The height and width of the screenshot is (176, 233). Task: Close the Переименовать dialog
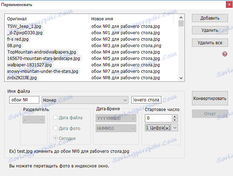[x=229, y=5]
